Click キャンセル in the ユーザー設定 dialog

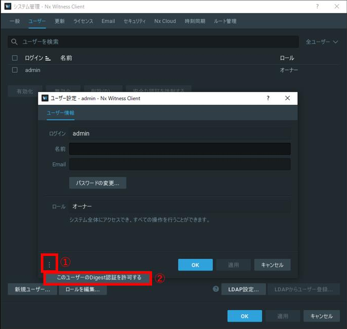(x=272, y=265)
